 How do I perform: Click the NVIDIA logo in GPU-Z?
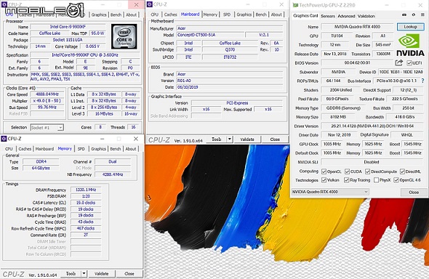pyautogui.click(x=410, y=45)
